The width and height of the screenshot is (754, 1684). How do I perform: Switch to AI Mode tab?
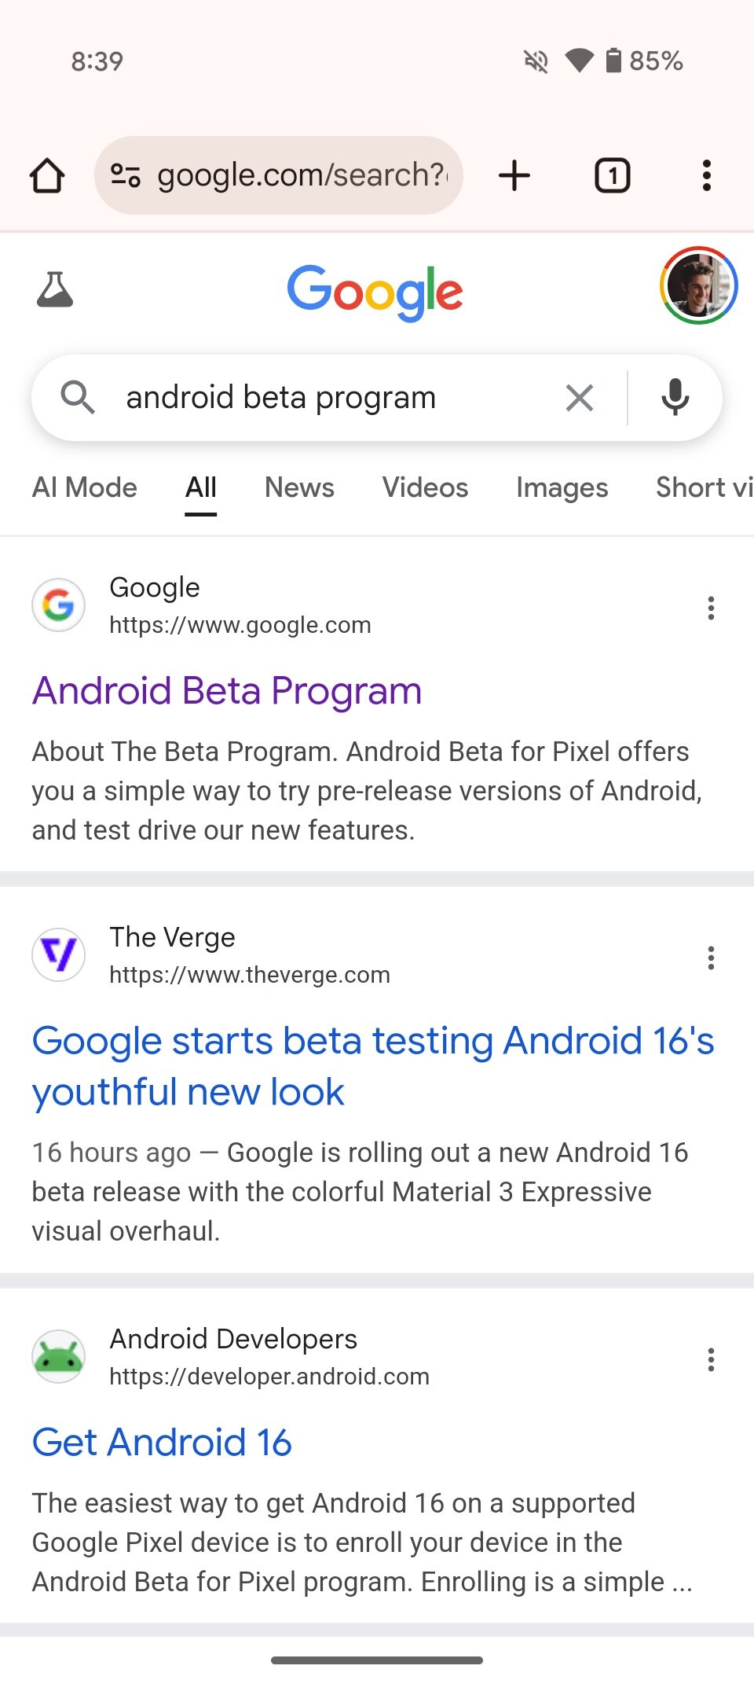click(85, 487)
